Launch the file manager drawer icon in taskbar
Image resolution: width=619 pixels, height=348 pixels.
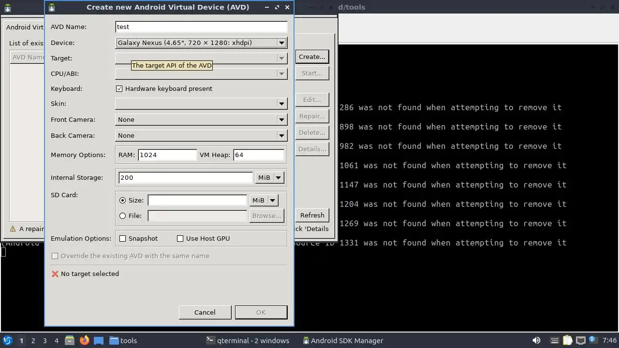click(70, 340)
